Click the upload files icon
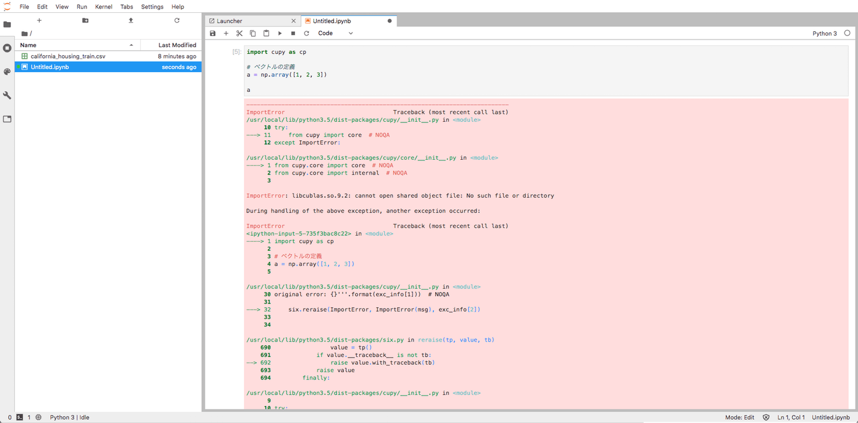858x423 pixels. 131,20
